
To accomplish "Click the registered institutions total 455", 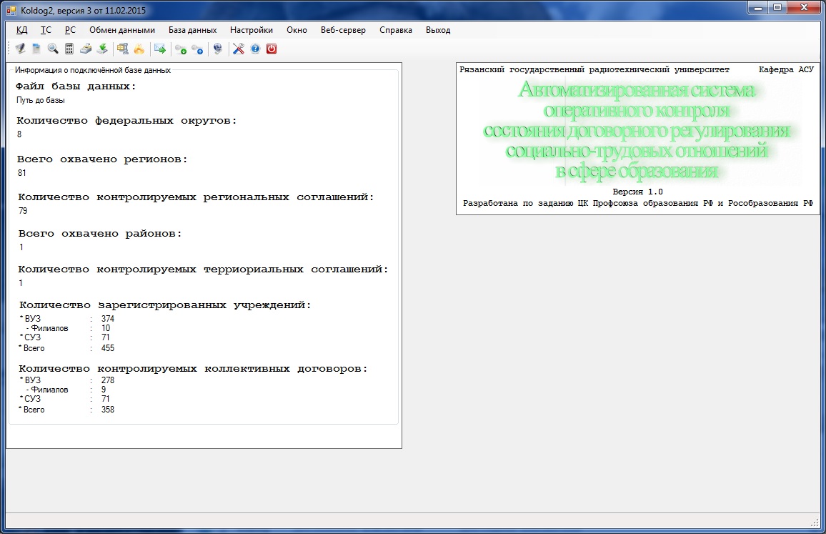I will click(107, 348).
